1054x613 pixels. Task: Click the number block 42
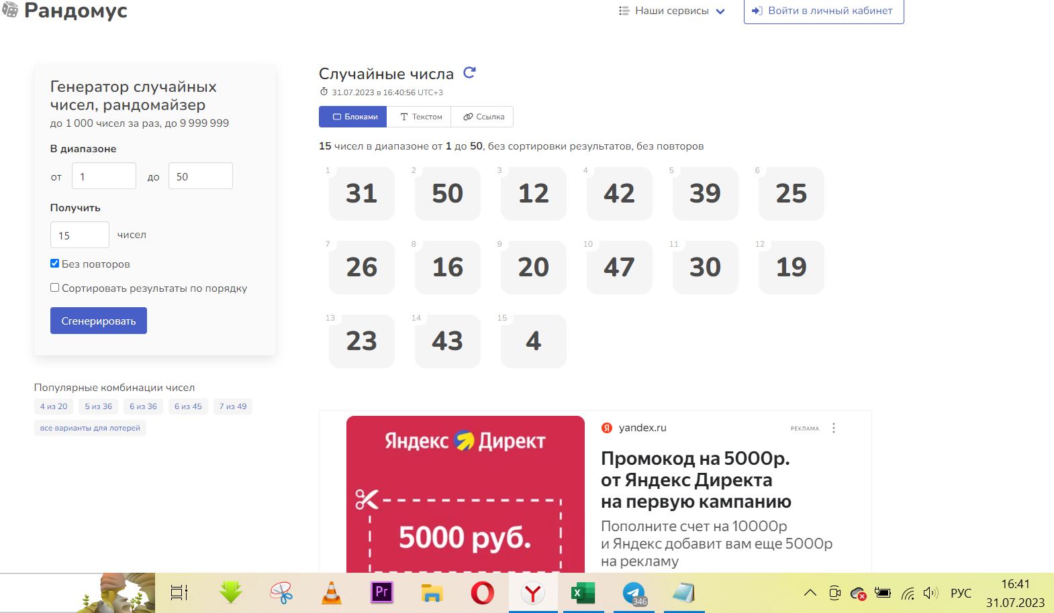tap(620, 193)
